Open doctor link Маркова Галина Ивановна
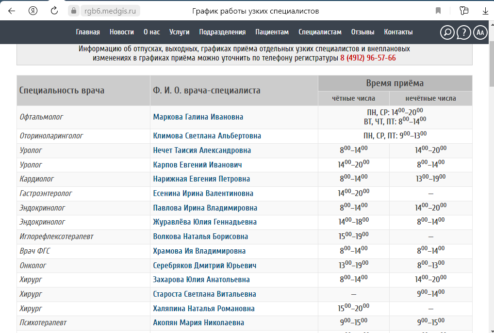Screen dimensions: 494x333 pyautogui.click(x=198, y=117)
